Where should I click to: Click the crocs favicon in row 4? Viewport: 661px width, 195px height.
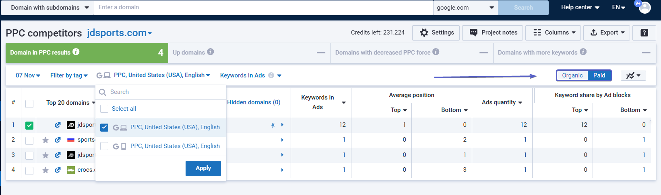[71, 170]
